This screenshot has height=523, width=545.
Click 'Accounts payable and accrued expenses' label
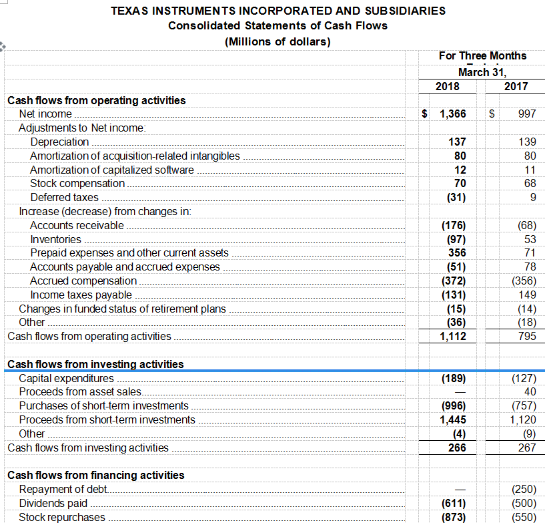pyautogui.click(x=125, y=267)
